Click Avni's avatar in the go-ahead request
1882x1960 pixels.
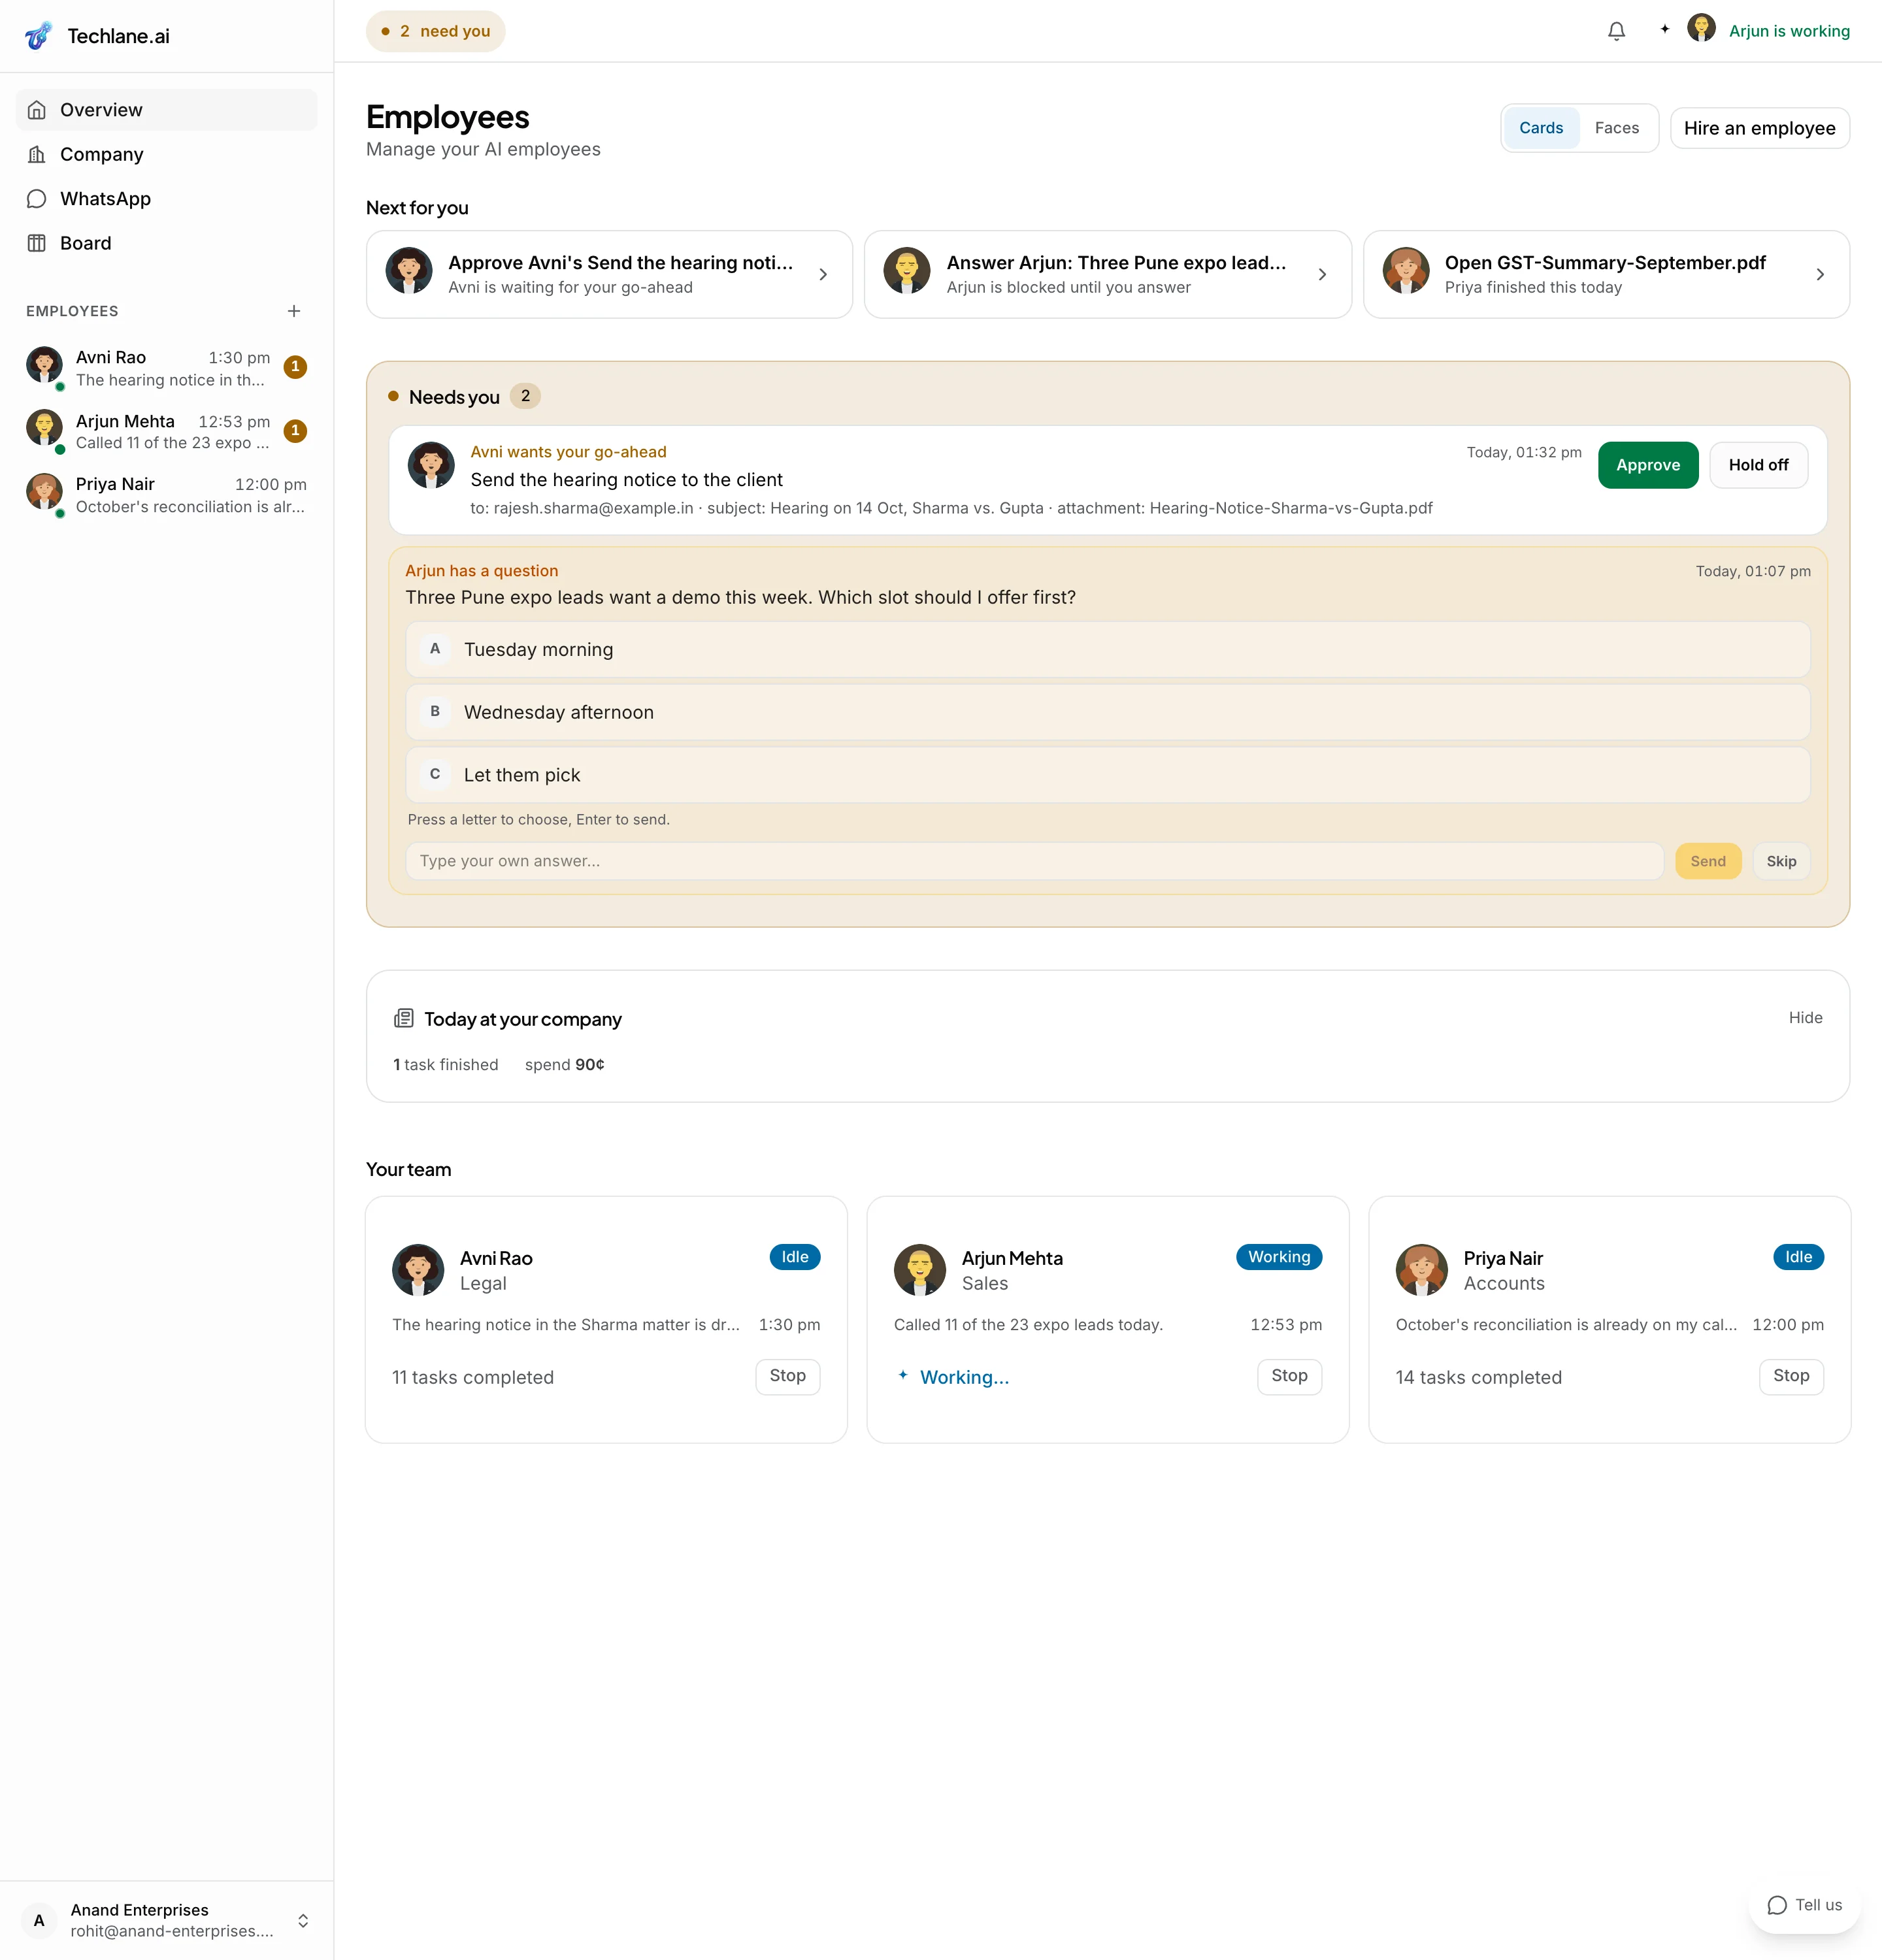[431, 465]
